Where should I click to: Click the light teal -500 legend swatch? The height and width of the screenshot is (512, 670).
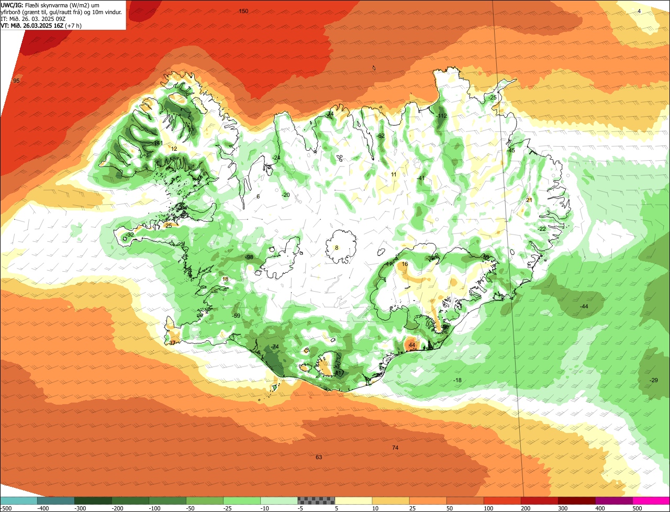coord(18,500)
